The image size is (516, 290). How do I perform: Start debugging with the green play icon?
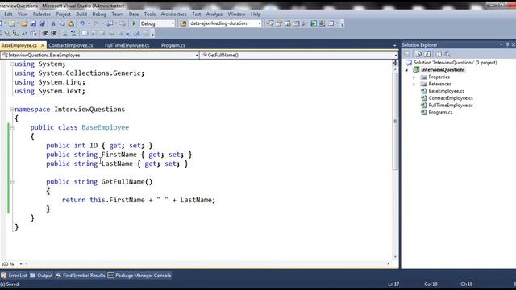coord(134,23)
